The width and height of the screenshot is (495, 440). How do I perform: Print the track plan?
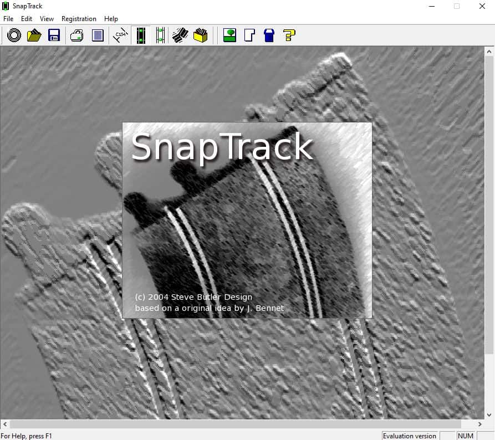coord(76,35)
